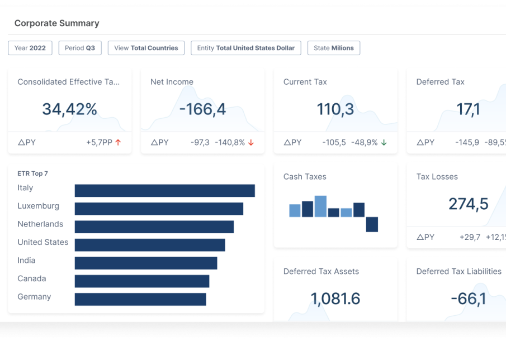Click the delta PY icon under Effective Tax Rate

tap(22, 142)
